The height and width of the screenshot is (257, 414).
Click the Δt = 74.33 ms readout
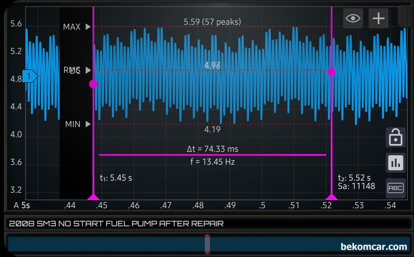coord(212,149)
